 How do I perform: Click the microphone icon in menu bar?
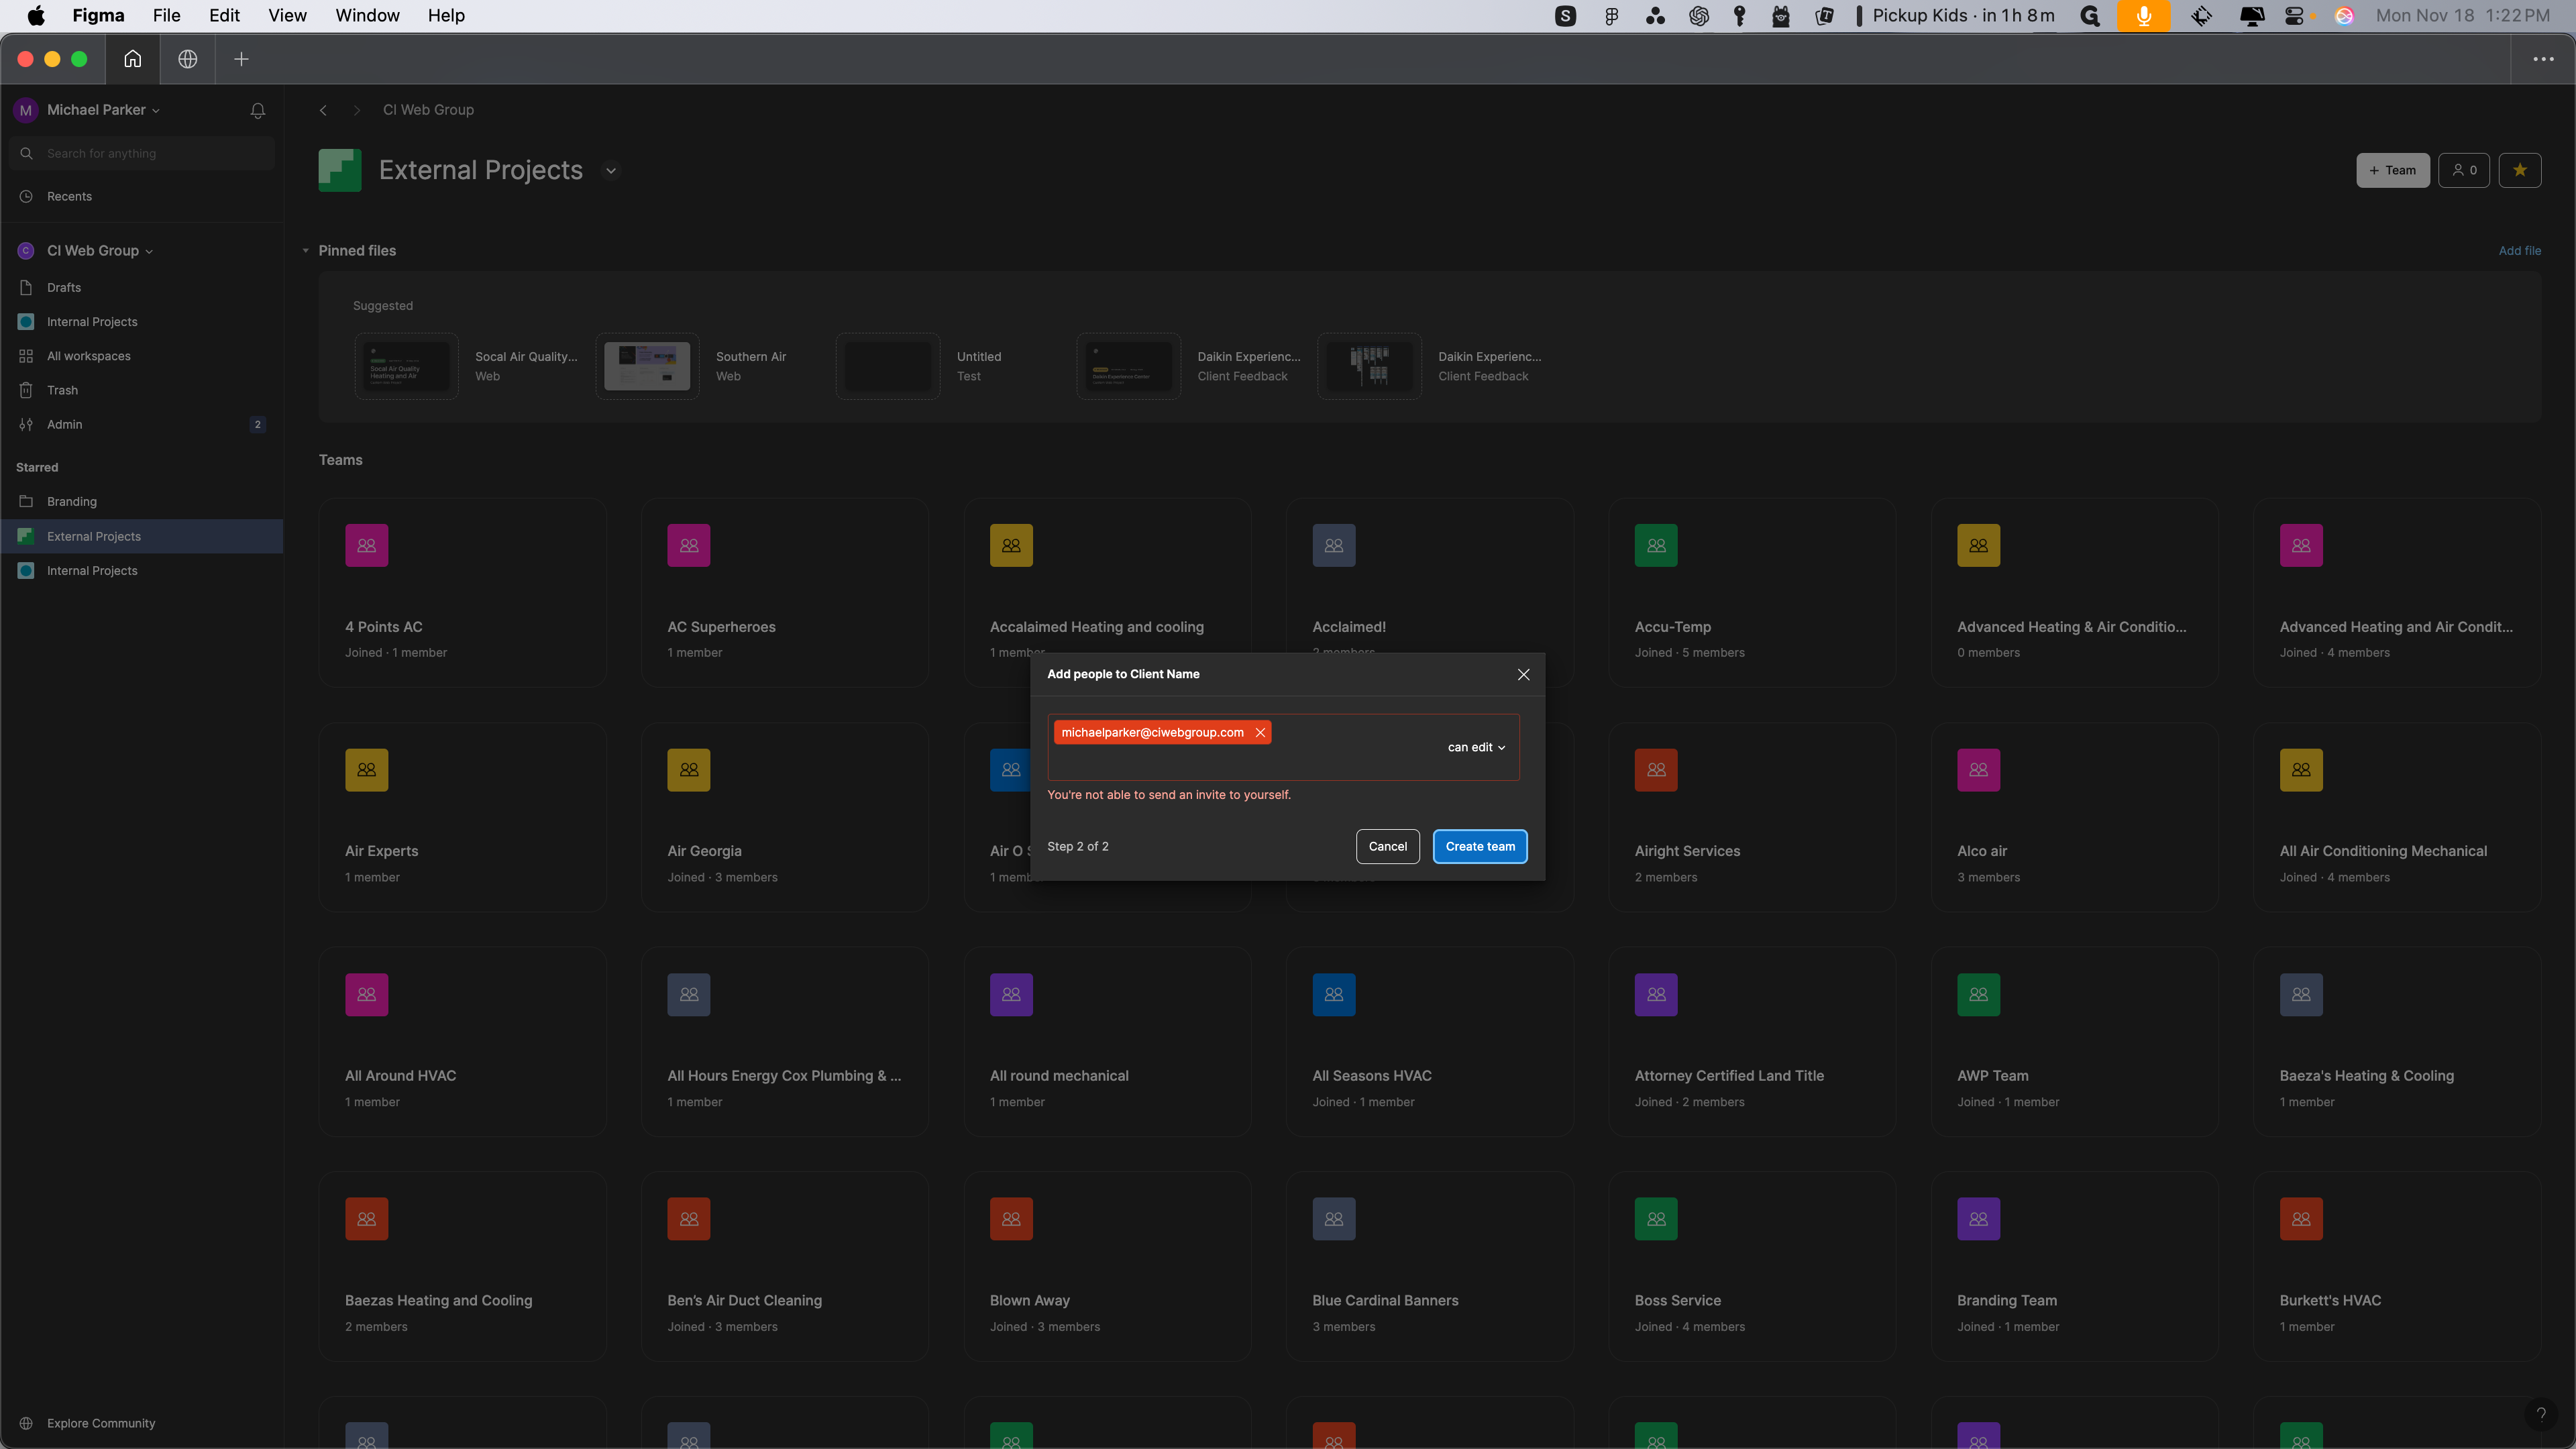tap(2144, 15)
